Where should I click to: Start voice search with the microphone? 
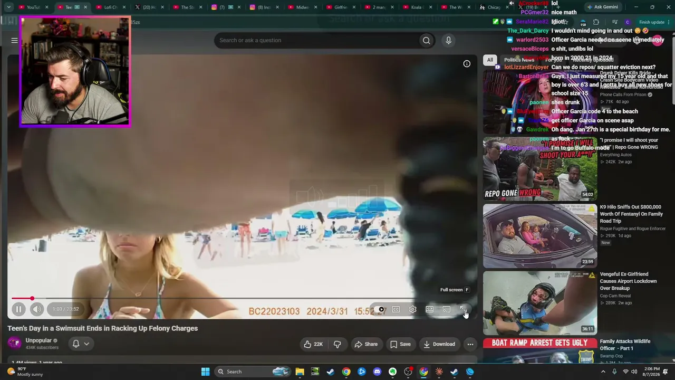coord(448,40)
